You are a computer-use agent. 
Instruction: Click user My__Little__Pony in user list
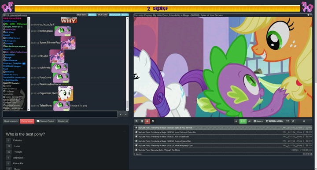point(14,24)
